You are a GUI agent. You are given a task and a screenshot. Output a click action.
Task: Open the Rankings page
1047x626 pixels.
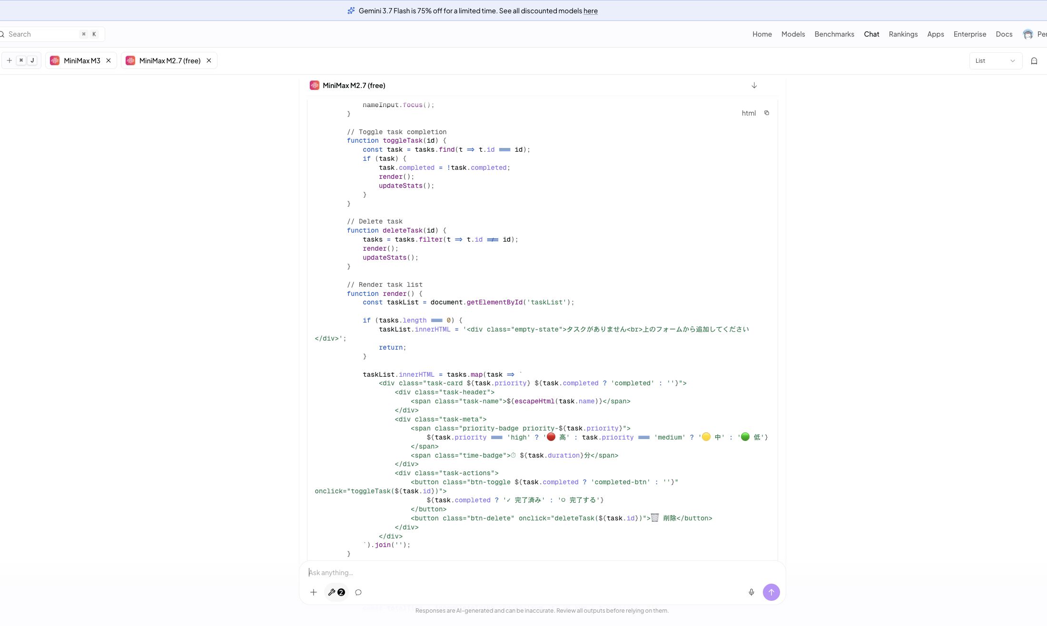pyautogui.click(x=903, y=34)
